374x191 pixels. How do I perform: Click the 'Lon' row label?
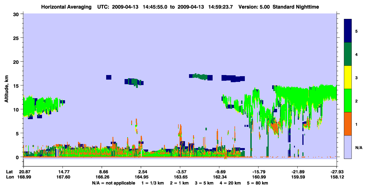(10, 177)
